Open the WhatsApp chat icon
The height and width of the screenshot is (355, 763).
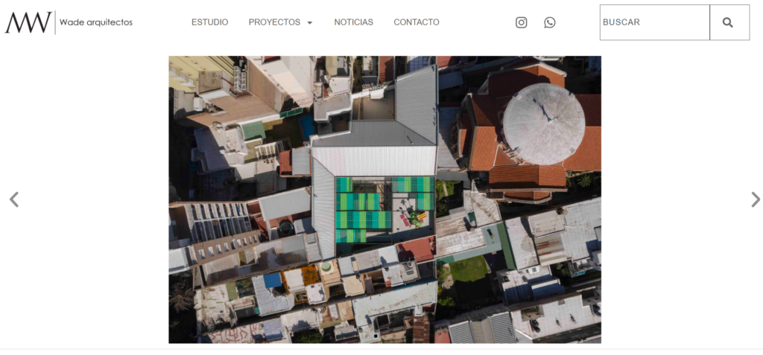pos(549,22)
